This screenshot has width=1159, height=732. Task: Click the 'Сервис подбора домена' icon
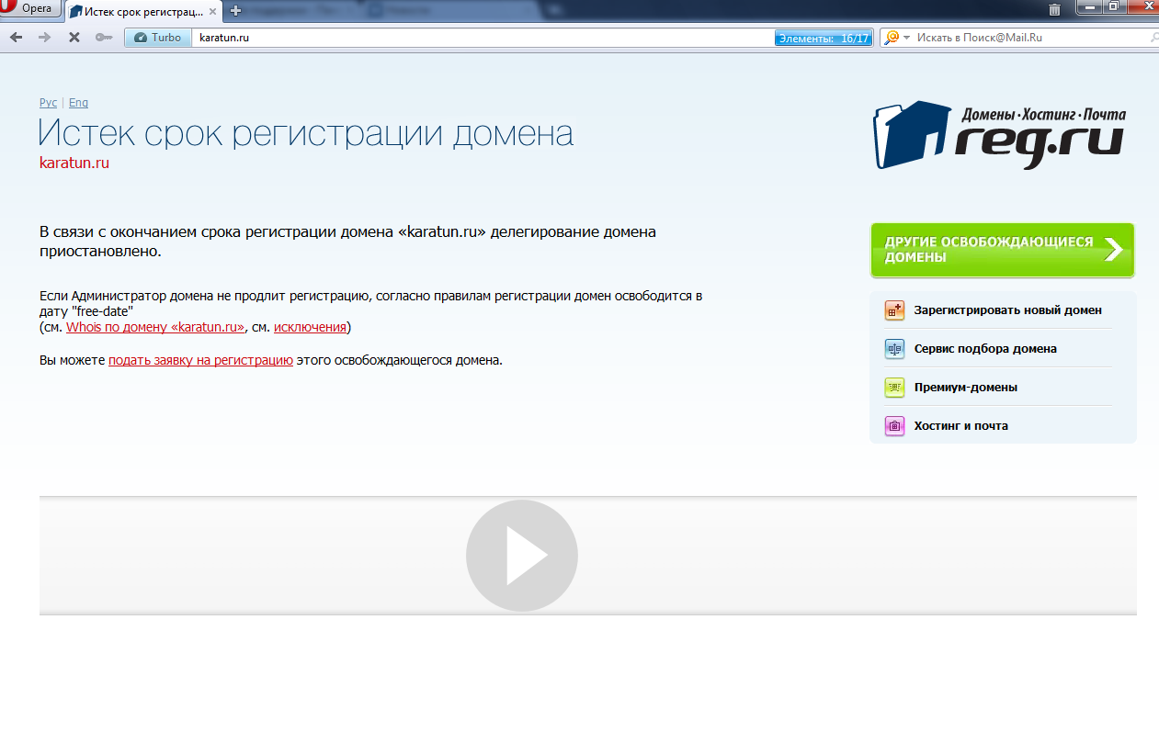pyautogui.click(x=894, y=349)
